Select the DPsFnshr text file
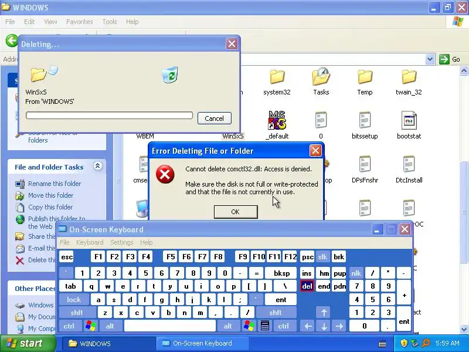 [x=365, y=164]
